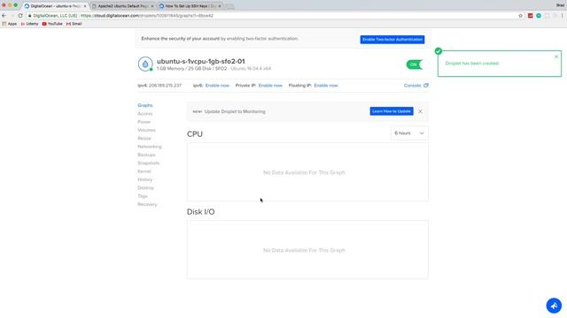Click the droplet water-drop icon

click(145, 64)
